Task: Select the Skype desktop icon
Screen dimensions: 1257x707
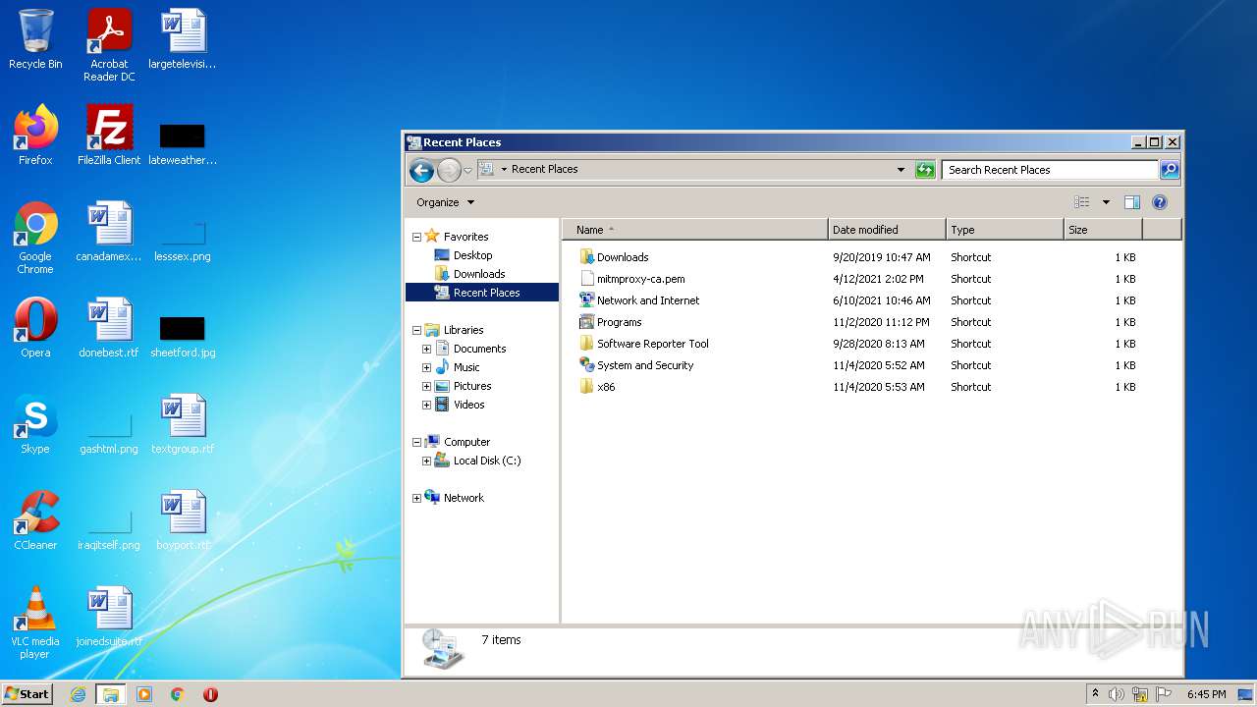Action: (35, 424)
